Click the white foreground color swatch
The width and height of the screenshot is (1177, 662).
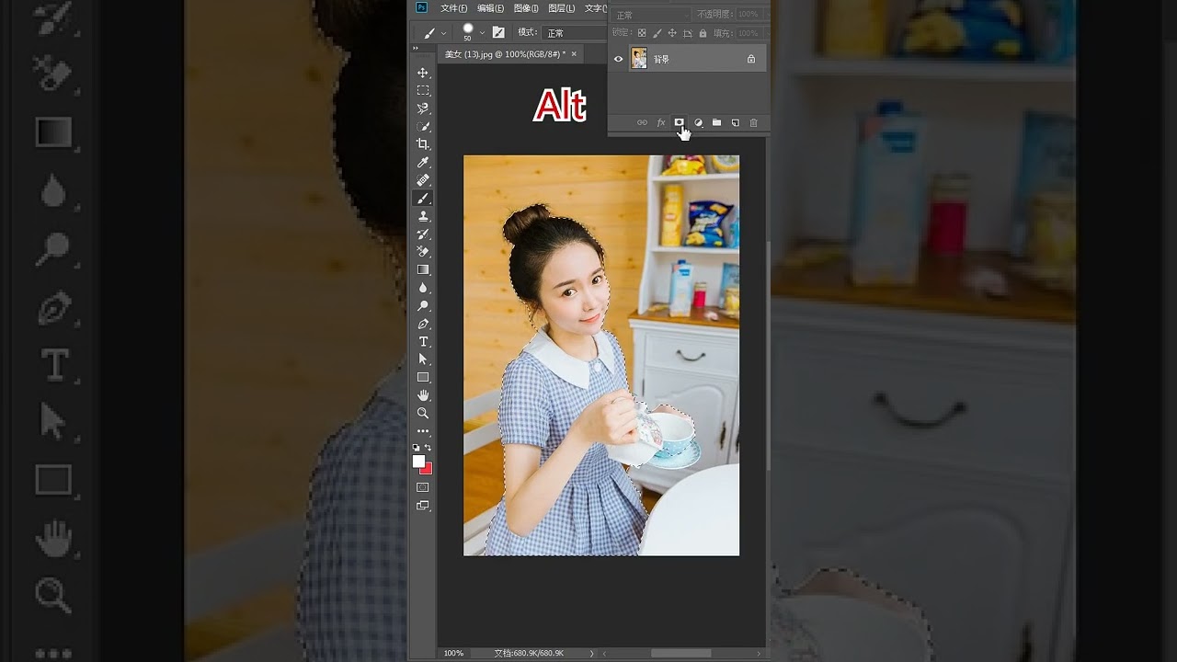click(x=418, y=461)
